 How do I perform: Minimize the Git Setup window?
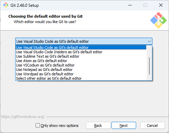click(x=130, y=5)
